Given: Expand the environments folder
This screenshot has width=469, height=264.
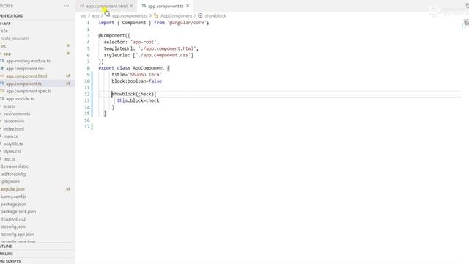Looking at the screenshot, I should pyautogui.click(x=17, y=114).
